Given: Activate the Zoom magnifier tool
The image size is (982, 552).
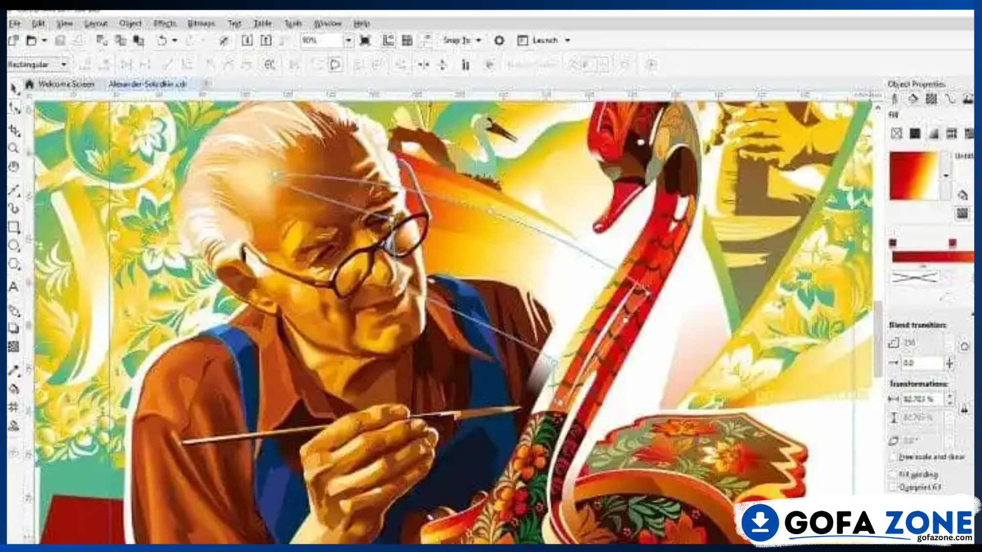Looking at the screenshot, I should click(14, 149).
